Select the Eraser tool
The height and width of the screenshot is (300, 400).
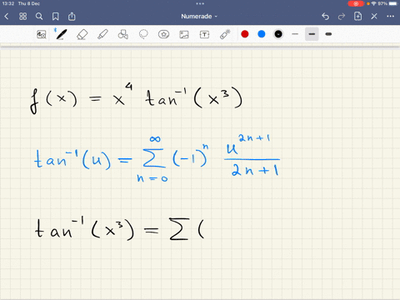[82, 34]
